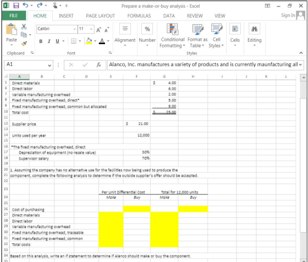This screenshot has width=308, height=262.
Task: Click Increase Font Size icon
Action: tap(98, 30)
